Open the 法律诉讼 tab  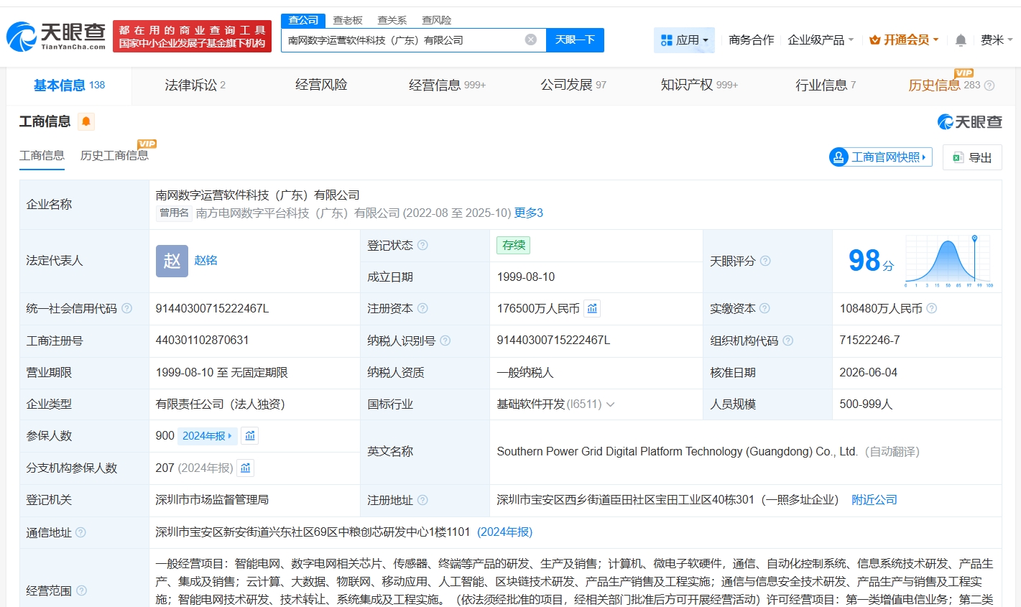[195, 85]
